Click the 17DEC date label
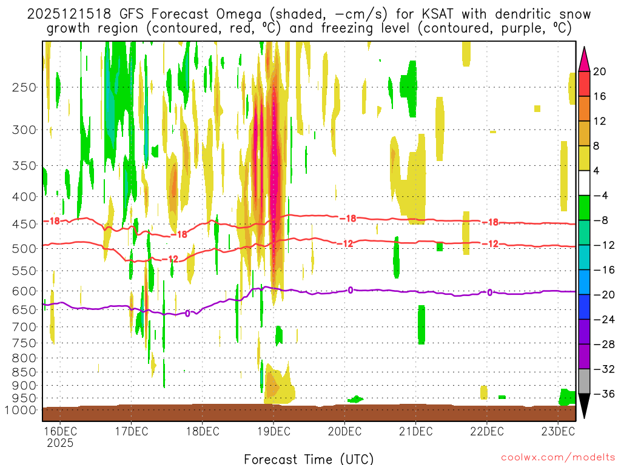The image size is (621, 465). 132,431
